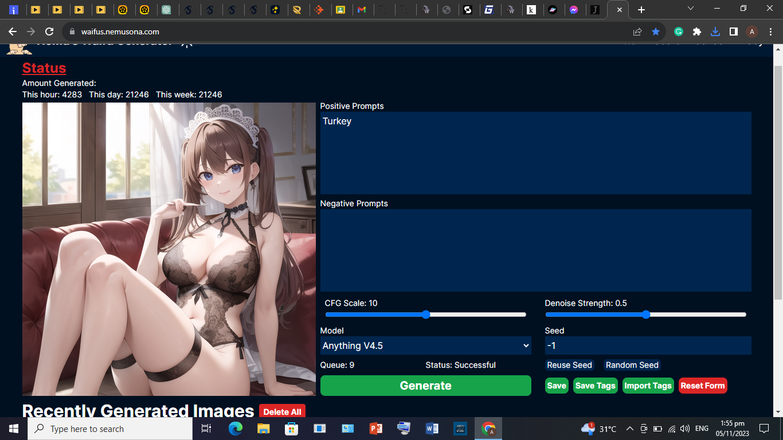Open Microsoft Word from the taskbar
This screenshot has width=783, height=440.
(432, 428)
